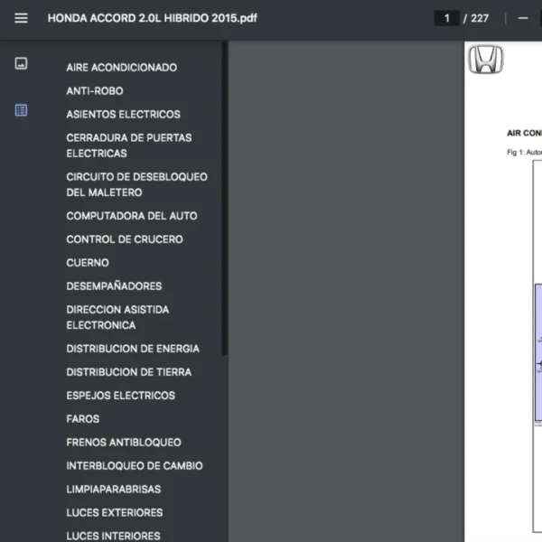Open FRENOS ANTIBLOQUEO bookmark

[124, 443]
